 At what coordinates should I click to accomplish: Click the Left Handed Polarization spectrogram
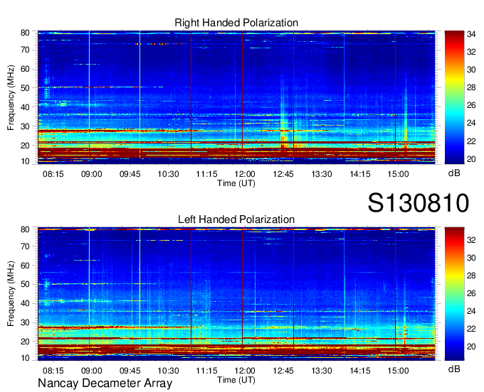click(236, 294)
